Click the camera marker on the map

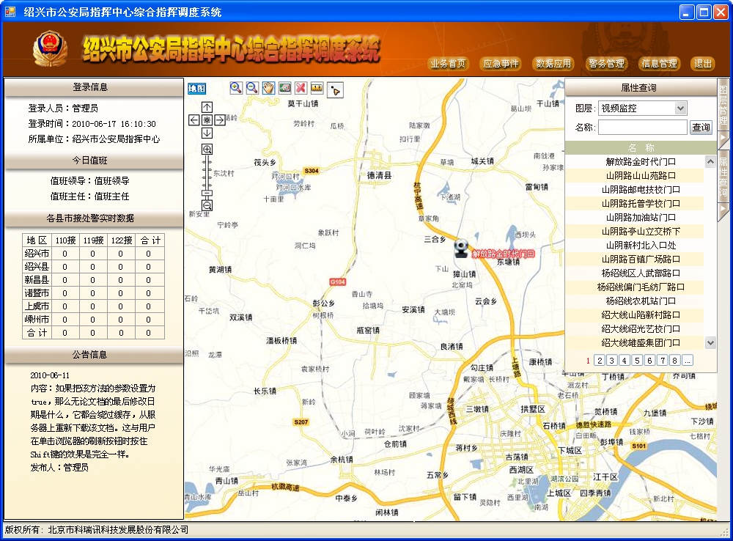point(462,249)
